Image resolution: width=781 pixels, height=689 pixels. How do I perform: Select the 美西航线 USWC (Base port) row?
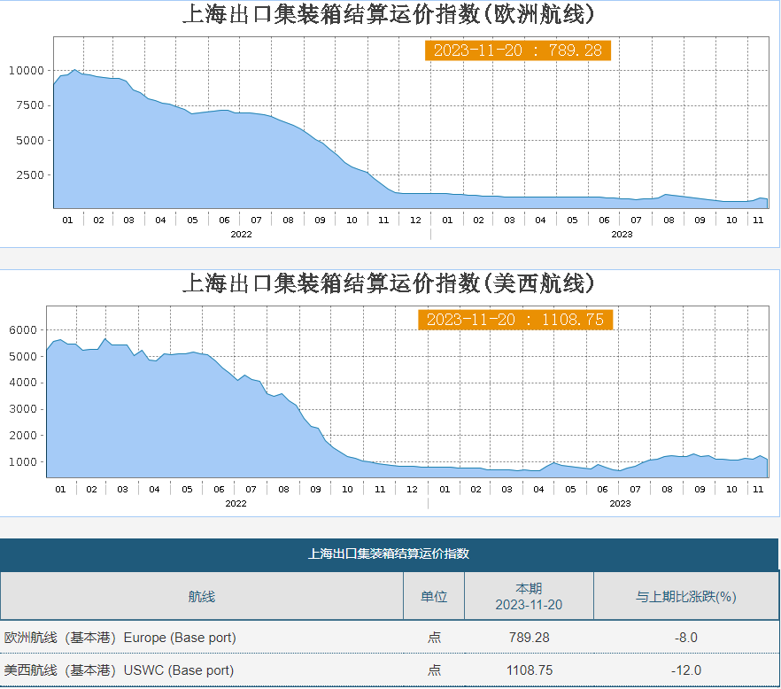[389, 670]
